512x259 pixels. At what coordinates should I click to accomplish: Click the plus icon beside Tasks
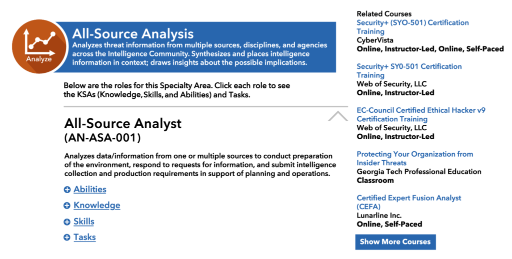[67, 238]
